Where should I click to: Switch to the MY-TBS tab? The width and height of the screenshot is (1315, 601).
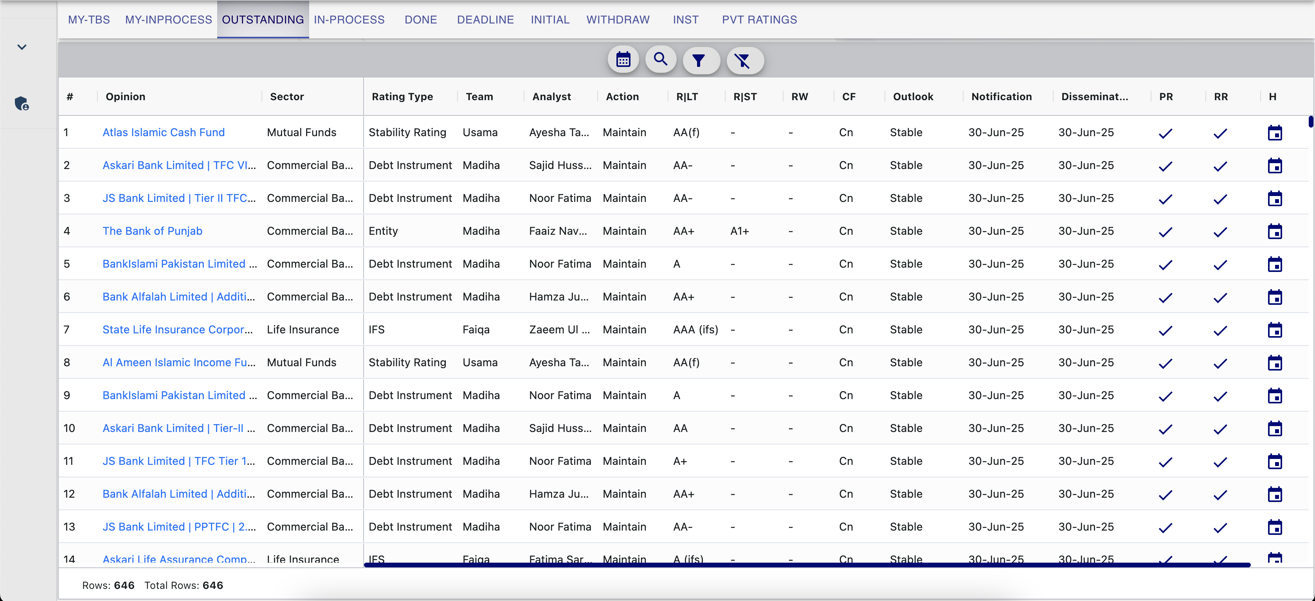pyautogui.click(x=89, y=20)
